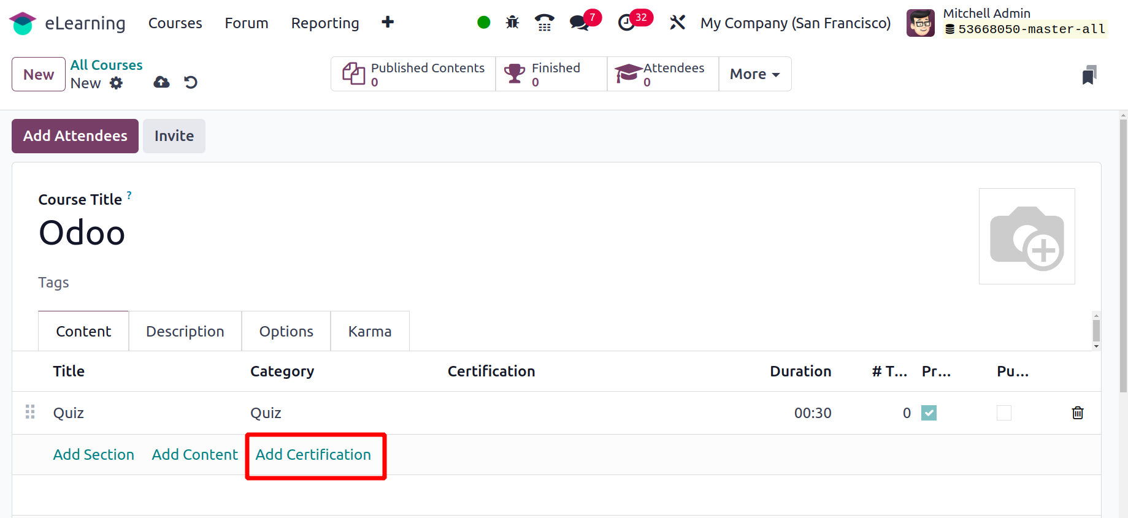This screenshot has width=1128, height=518.
Task: Switch to the Karma tab
Action: pos(370,331)
